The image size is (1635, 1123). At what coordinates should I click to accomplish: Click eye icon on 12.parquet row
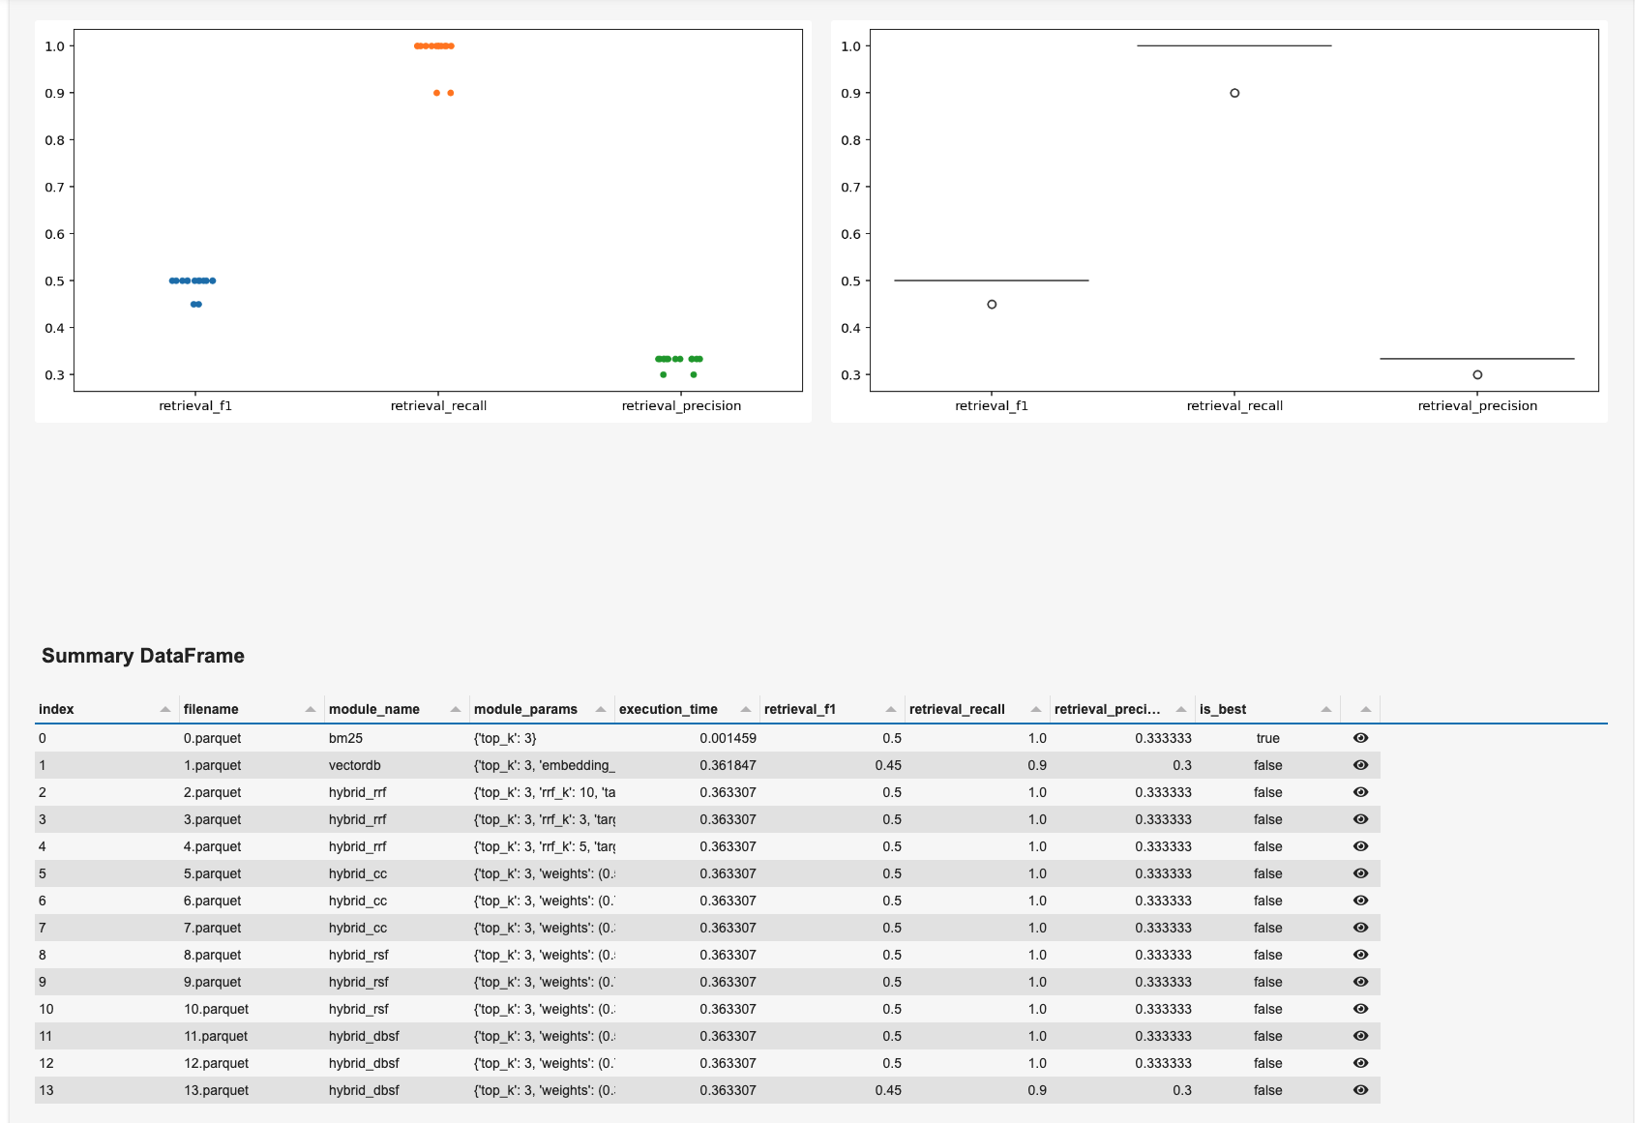point(1360,1063)
